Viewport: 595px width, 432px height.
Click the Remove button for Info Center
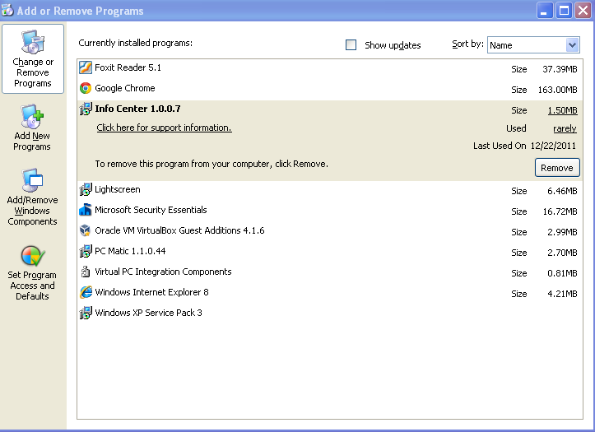coord(557,168)
